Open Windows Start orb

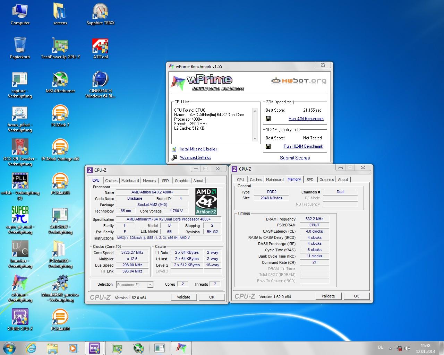pos(9,348)
